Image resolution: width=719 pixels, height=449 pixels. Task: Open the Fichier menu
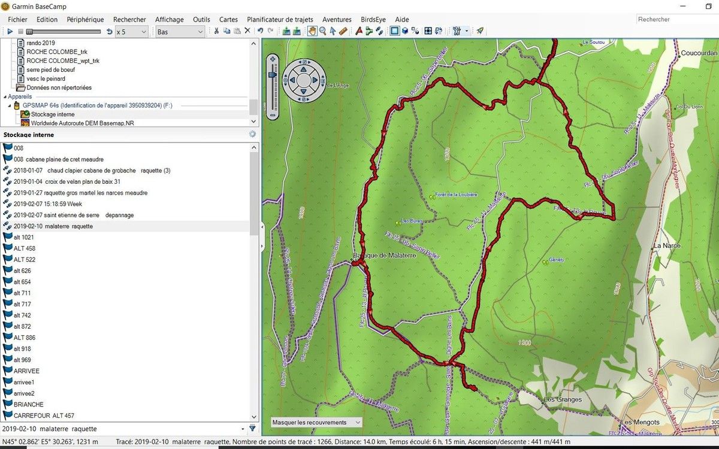point(18,19)
